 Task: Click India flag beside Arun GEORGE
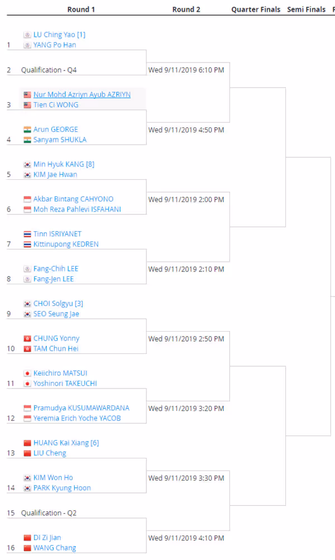(27, 130)
